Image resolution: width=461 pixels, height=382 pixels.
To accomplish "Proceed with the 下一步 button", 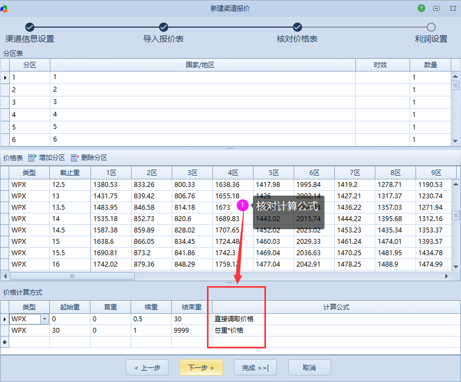I will point(201,367).
